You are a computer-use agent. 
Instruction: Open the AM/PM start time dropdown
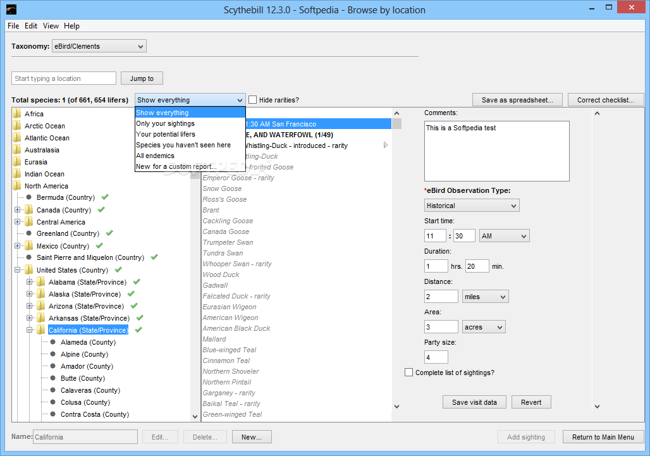coord(505,236)
